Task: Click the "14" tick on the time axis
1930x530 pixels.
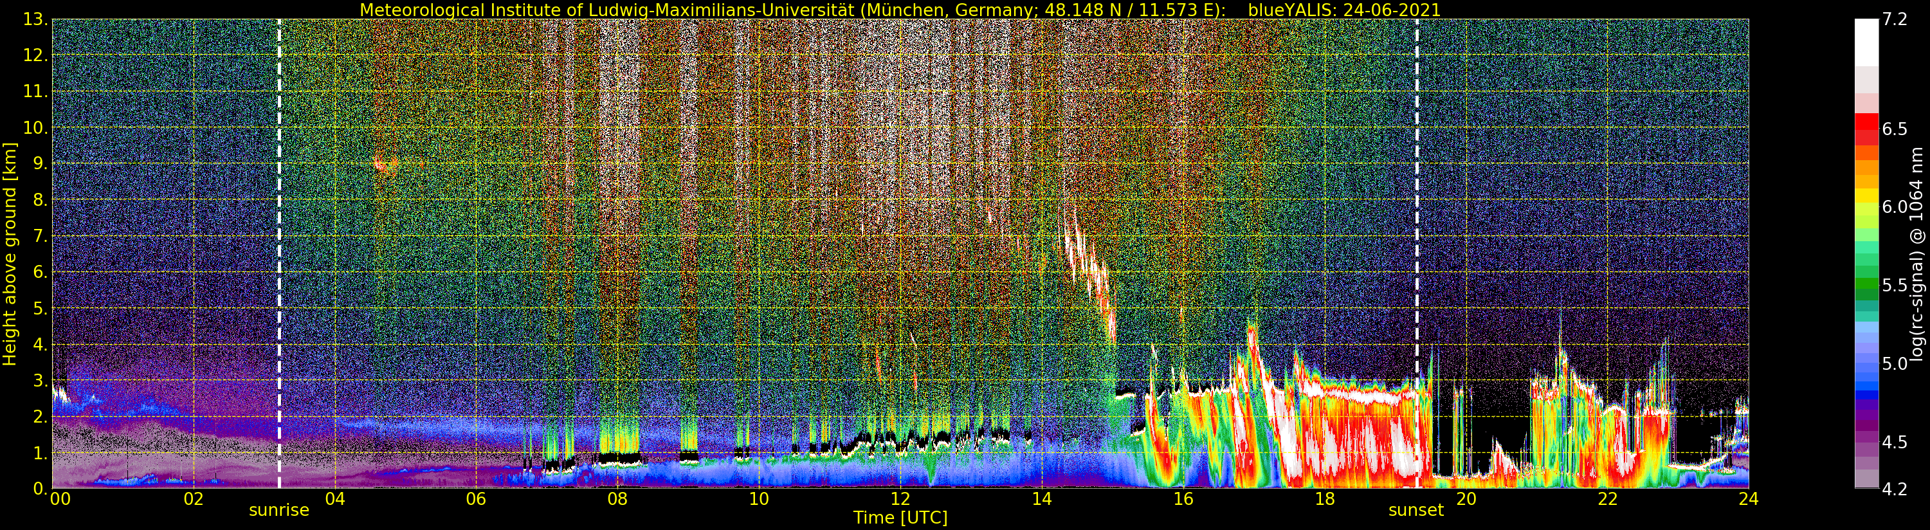Action: click(1041, 499)
